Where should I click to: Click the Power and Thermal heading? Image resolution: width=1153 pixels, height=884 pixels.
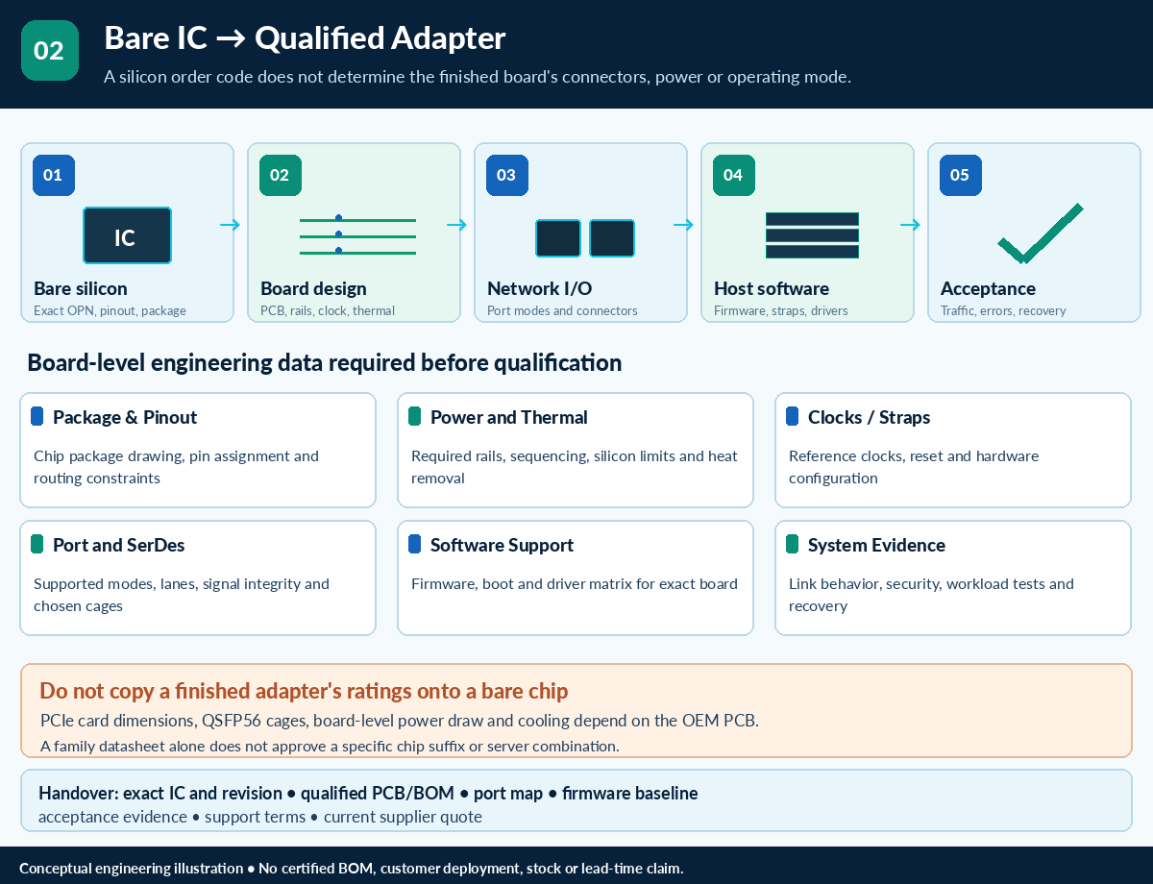(509, 417)
